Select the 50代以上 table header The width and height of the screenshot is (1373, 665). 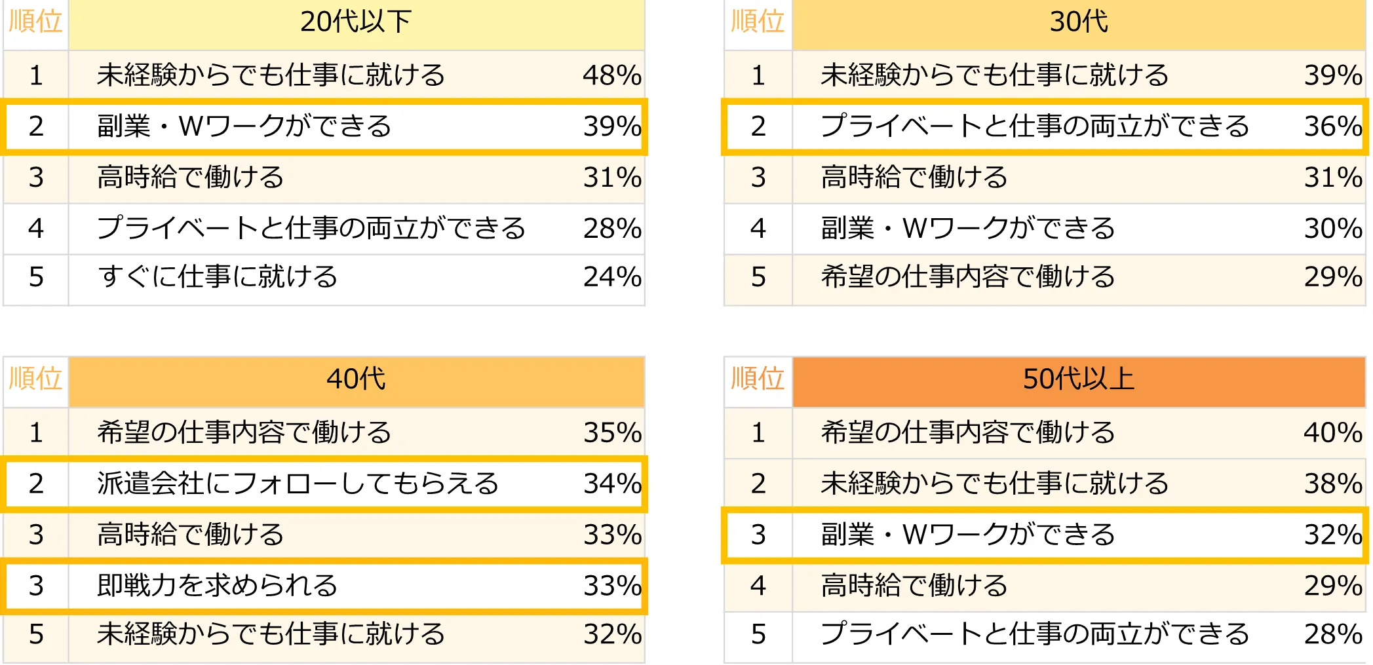[x=1079, y=379]
